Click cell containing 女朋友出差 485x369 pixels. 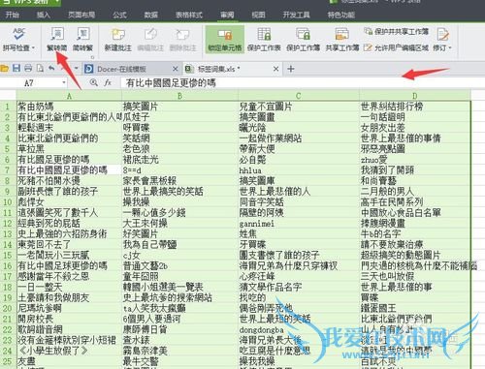point(415,128)
